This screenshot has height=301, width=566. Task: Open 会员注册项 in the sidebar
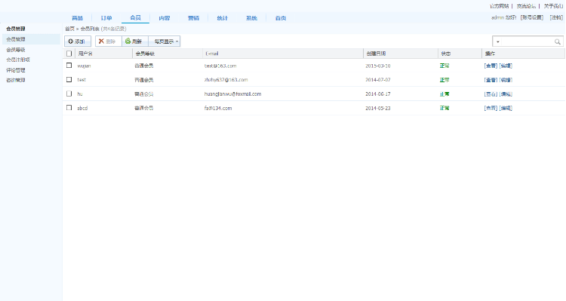(x=18, y=60)
